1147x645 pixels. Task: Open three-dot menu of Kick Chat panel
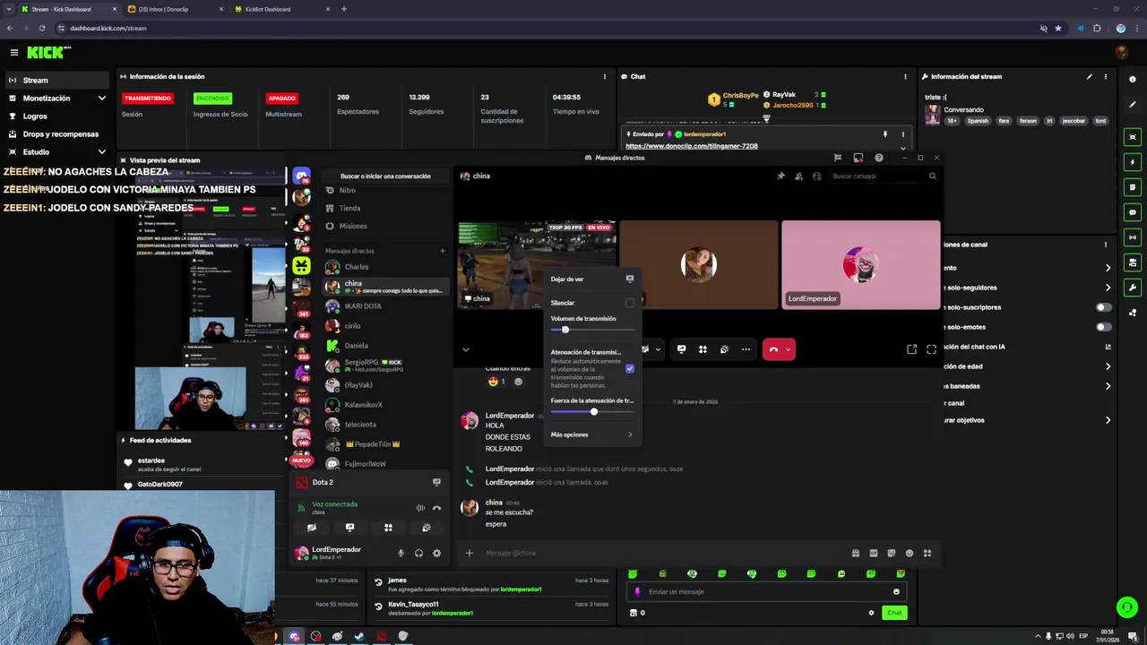tap(905, 77)
